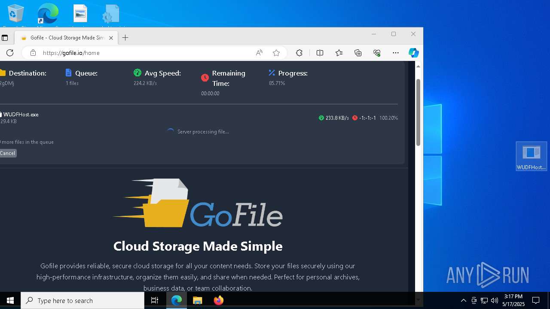Select the Microsoft Edge desktop shortcut
The height and width of the screenshot is (309, 550).
[48, 15]
